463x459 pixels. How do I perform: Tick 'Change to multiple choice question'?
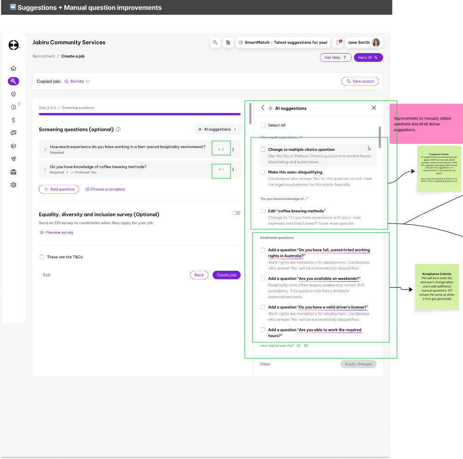(263, 149)
